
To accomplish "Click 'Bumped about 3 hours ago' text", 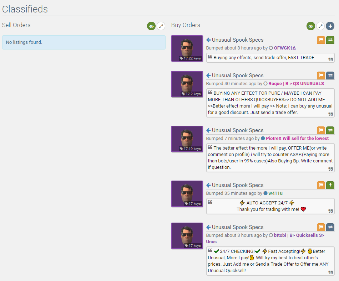I will [x=234, y=235].
